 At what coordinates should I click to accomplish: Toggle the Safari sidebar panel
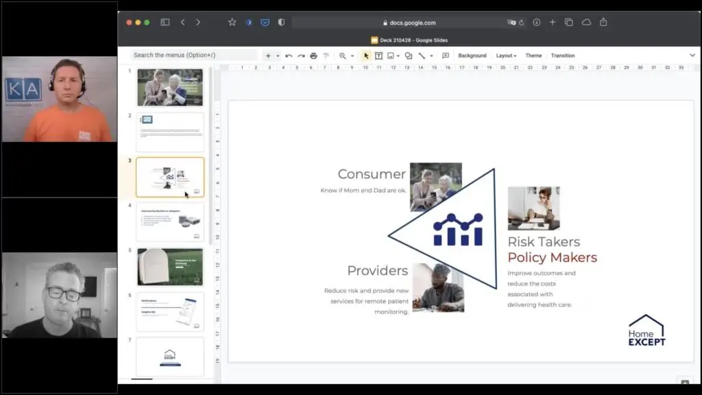tap(165, 22)
